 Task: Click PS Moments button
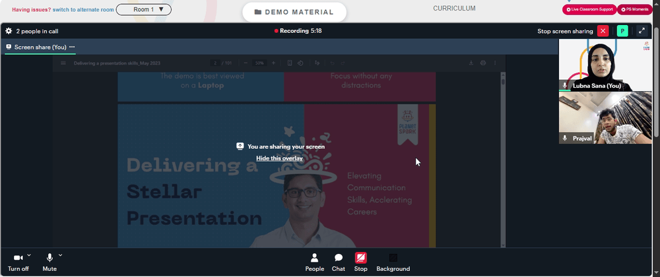click(634, 9)
